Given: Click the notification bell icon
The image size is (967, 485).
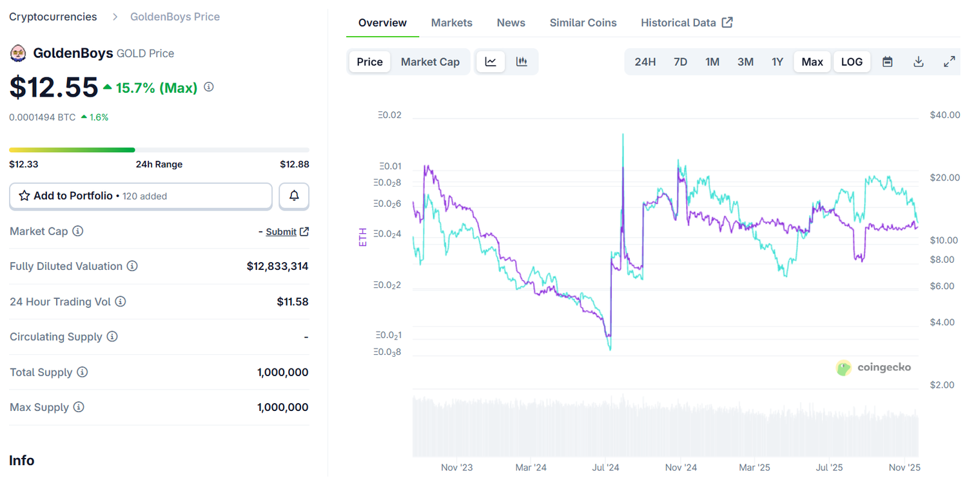Looking at the screenshot, I should pos(294,196).
